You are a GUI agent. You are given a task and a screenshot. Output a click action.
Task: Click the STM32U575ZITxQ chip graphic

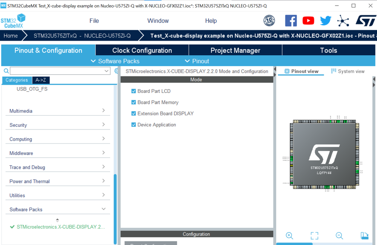tap(324, 154)
